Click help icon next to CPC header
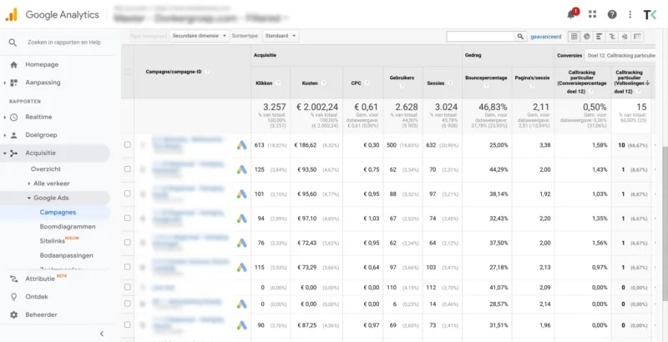The image size is (668, 342). [367, 83]
